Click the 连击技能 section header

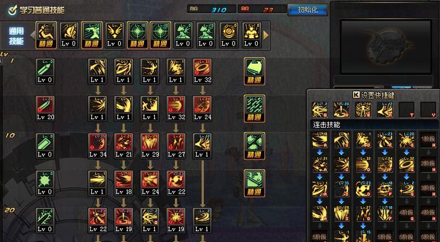tap(327, 125)
